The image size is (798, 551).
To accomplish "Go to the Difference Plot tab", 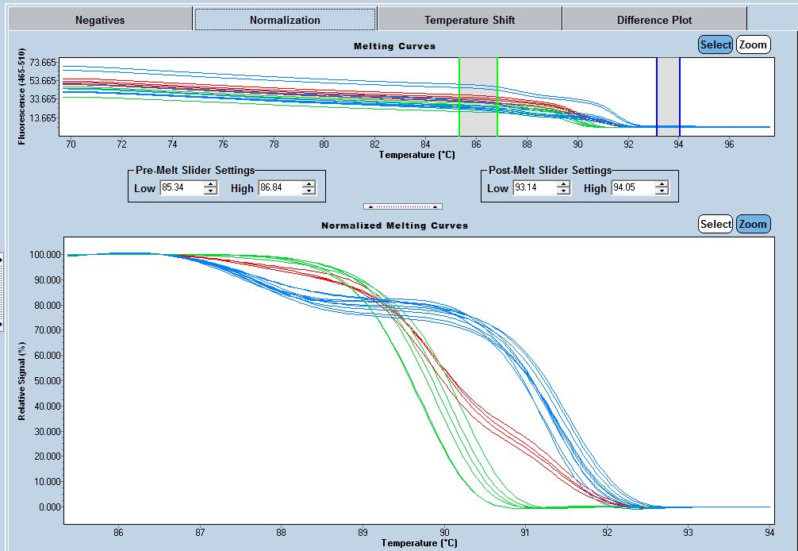I will [x=654, y=20].
